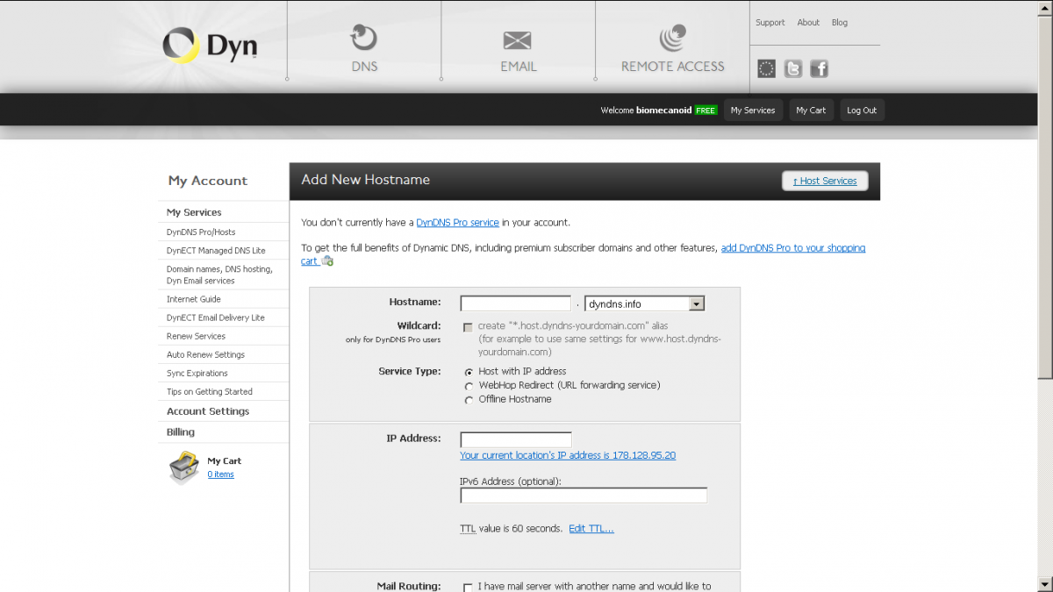Image resolution: width=1053 pixels, height=592 pixels.
Task: Click the My Services button
Action: click(x=753, y=111)
